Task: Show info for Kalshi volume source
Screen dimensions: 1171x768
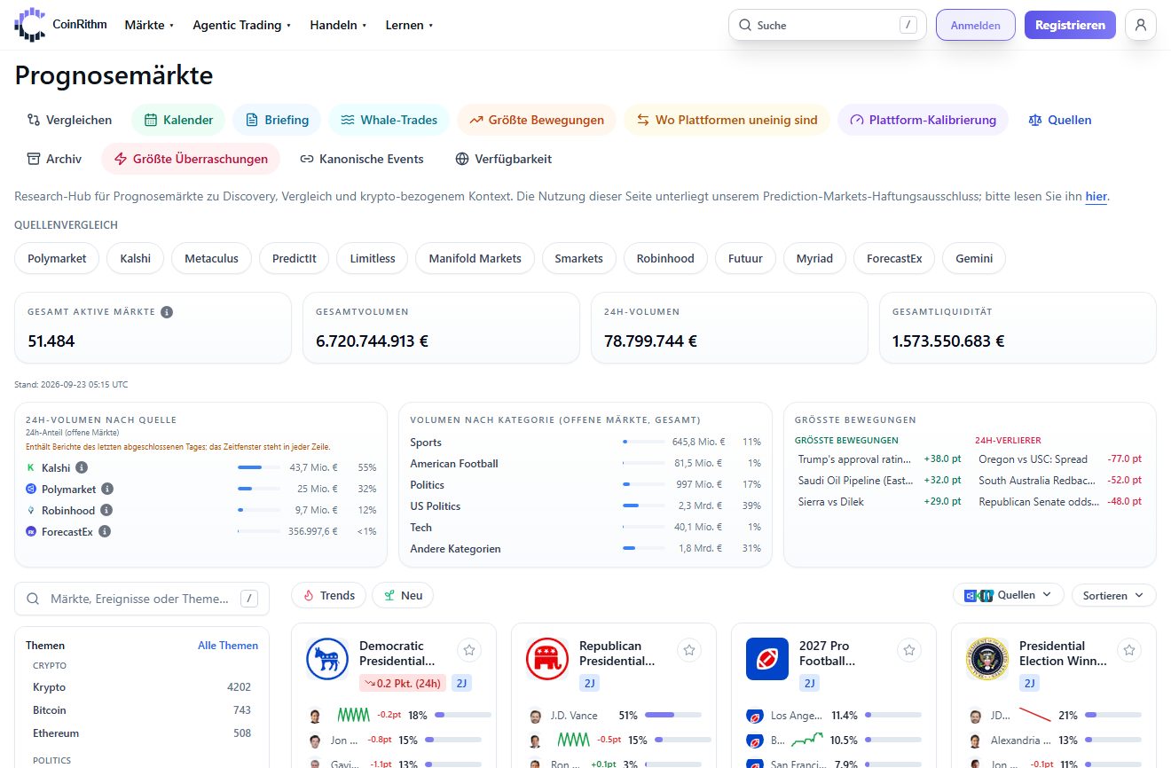Action: click(x=82, y=467)
